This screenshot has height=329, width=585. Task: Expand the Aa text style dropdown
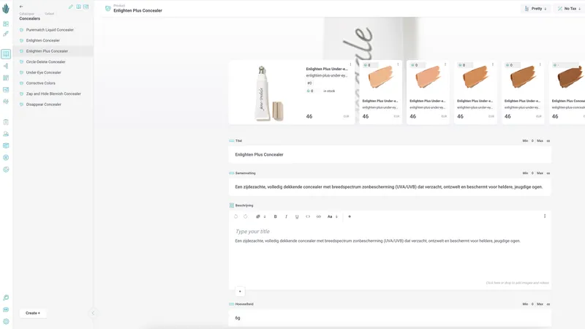tap(331, 216)
